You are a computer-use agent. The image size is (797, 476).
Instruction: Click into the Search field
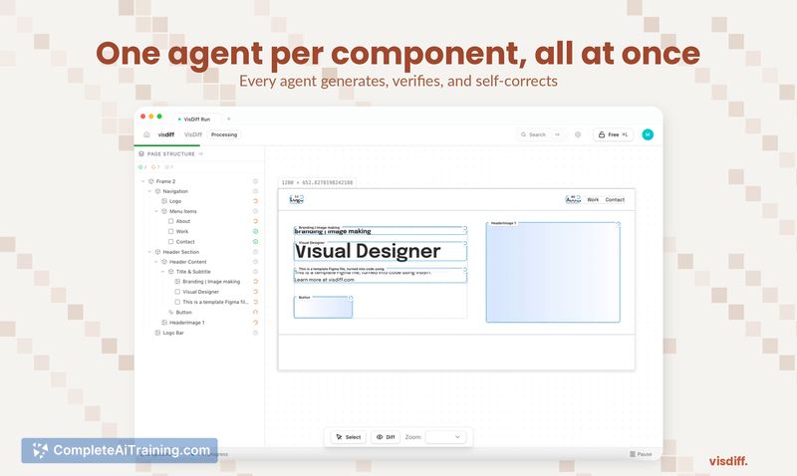[540, 134]
